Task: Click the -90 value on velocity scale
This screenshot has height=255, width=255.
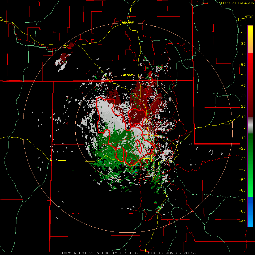Action: pos(242,222)
